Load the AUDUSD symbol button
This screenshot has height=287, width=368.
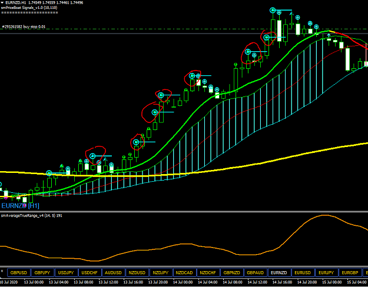click(x=114, y=273)
